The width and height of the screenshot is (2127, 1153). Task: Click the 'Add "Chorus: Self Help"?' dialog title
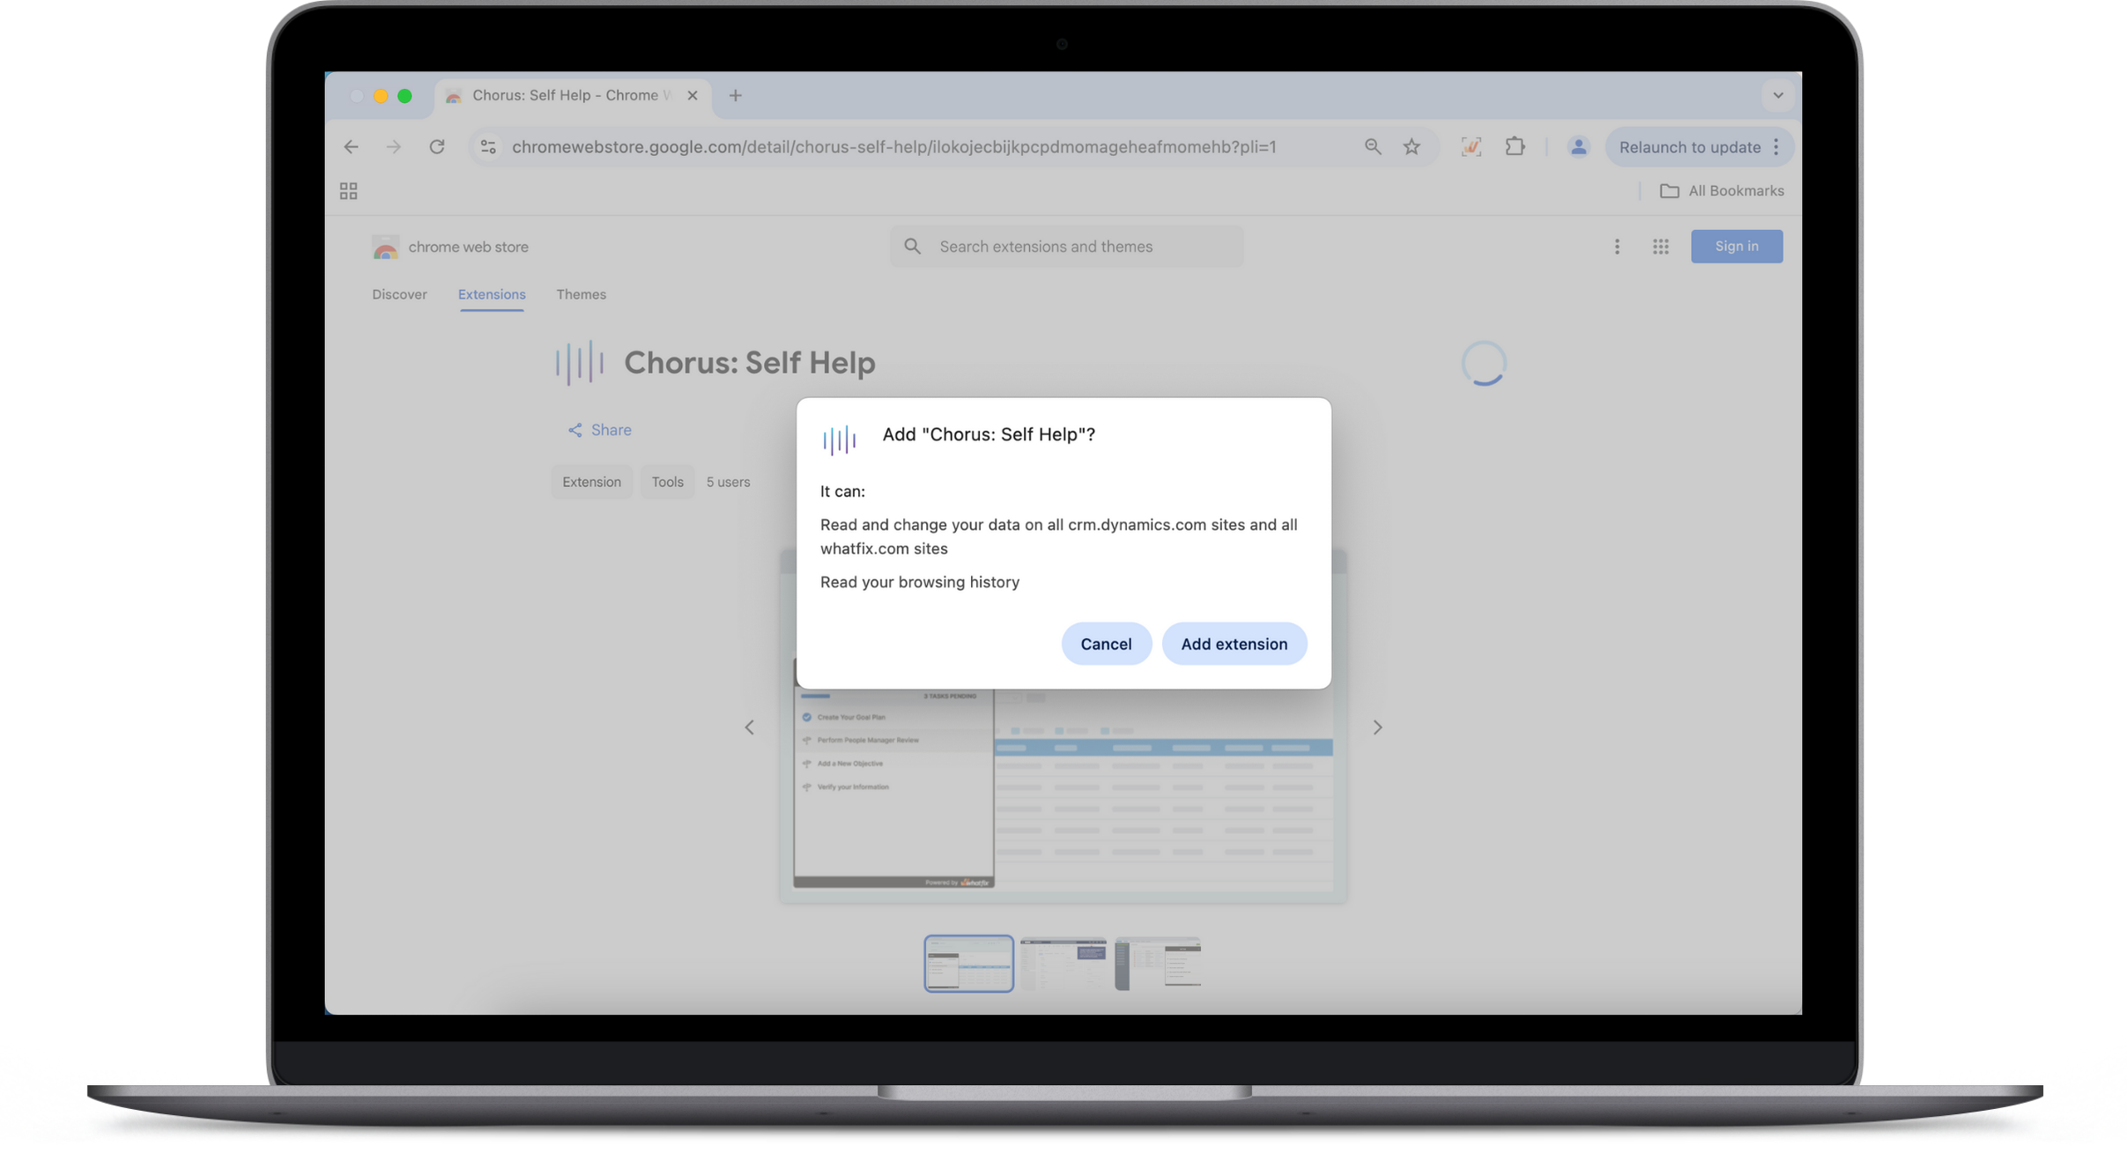click(989, 434)
